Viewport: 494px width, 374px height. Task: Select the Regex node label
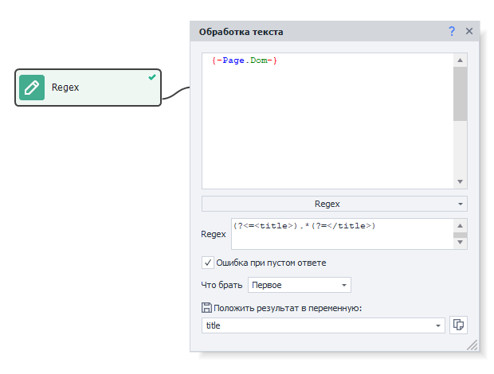(x=65, y=88)
